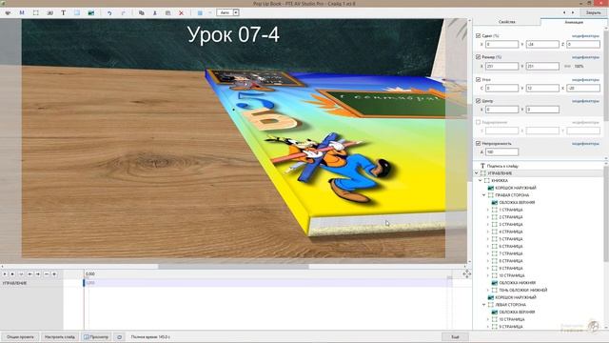Image resolution: width=609 pixels, height=343 pixels.
Task: Toggle the Размер (%) checkbox
Action: point(478,57)
